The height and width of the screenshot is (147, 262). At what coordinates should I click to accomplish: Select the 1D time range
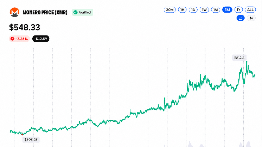tap(193, 10)
